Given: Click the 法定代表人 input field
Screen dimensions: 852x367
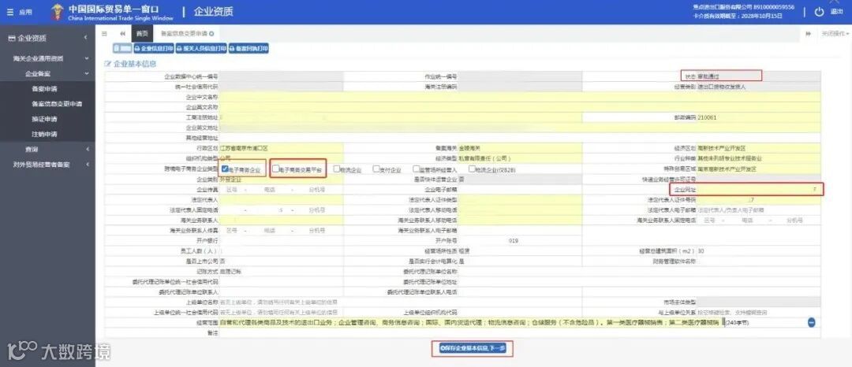Looking at the screenshot, I should tap(281, 199).
